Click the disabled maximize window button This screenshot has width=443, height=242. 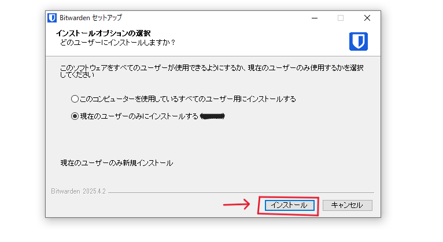[341, 18]
